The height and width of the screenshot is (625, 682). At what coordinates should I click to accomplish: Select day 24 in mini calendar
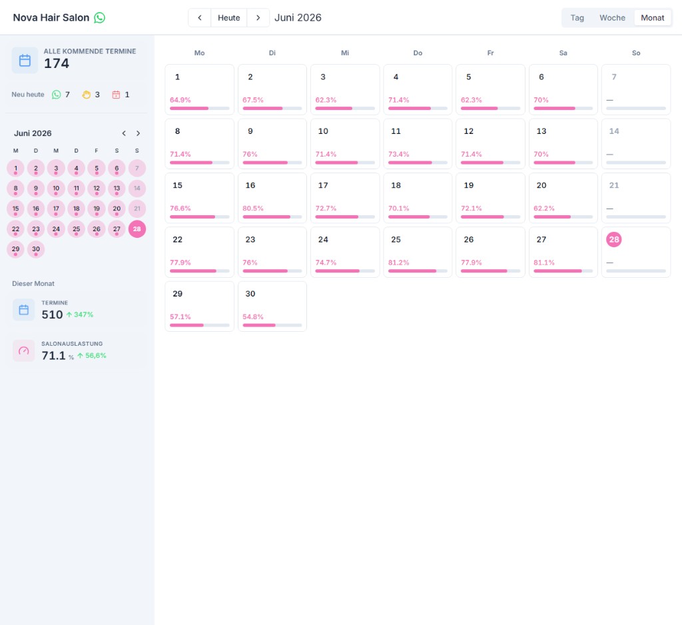point(56,229)
